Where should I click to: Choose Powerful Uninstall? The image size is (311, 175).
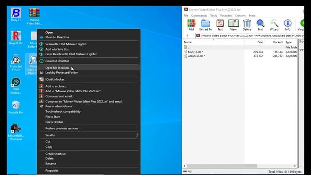89,61
